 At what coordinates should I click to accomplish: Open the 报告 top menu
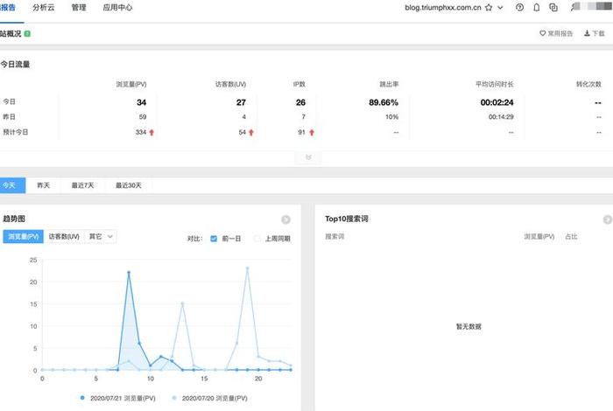tap(8, 7)
